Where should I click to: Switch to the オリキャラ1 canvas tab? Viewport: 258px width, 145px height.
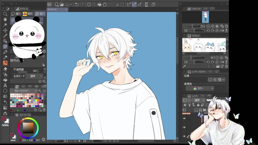pyautogui.click(x=56, y=10)
